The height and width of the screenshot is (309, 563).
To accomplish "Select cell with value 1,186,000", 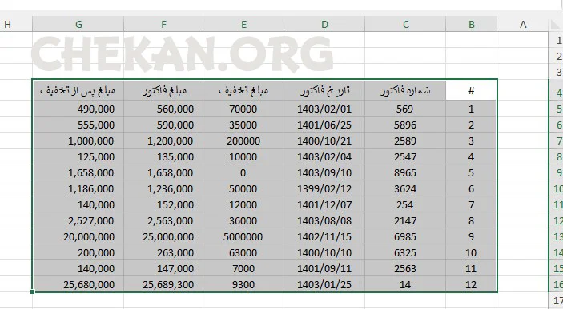I will coord(78,188).
